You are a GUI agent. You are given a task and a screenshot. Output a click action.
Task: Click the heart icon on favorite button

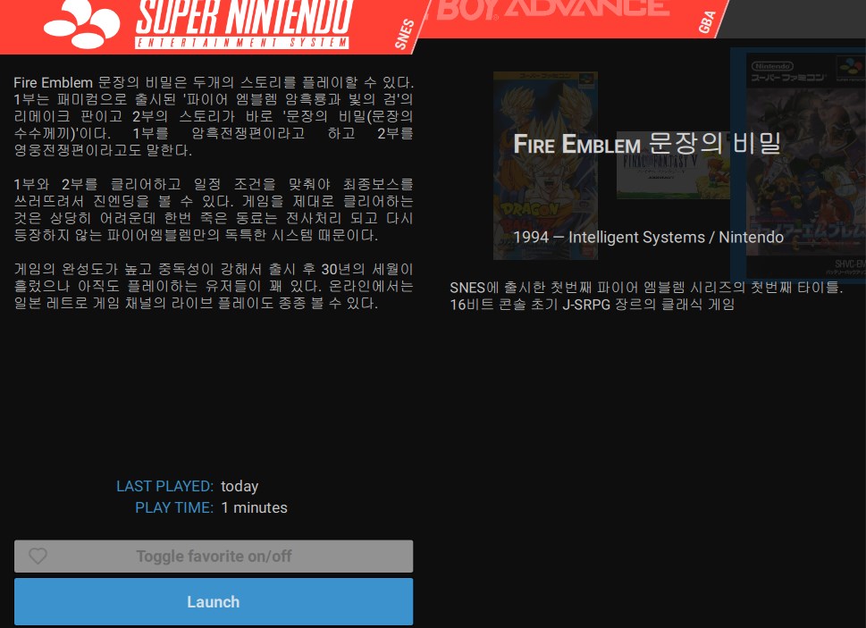tap(38, 556)
